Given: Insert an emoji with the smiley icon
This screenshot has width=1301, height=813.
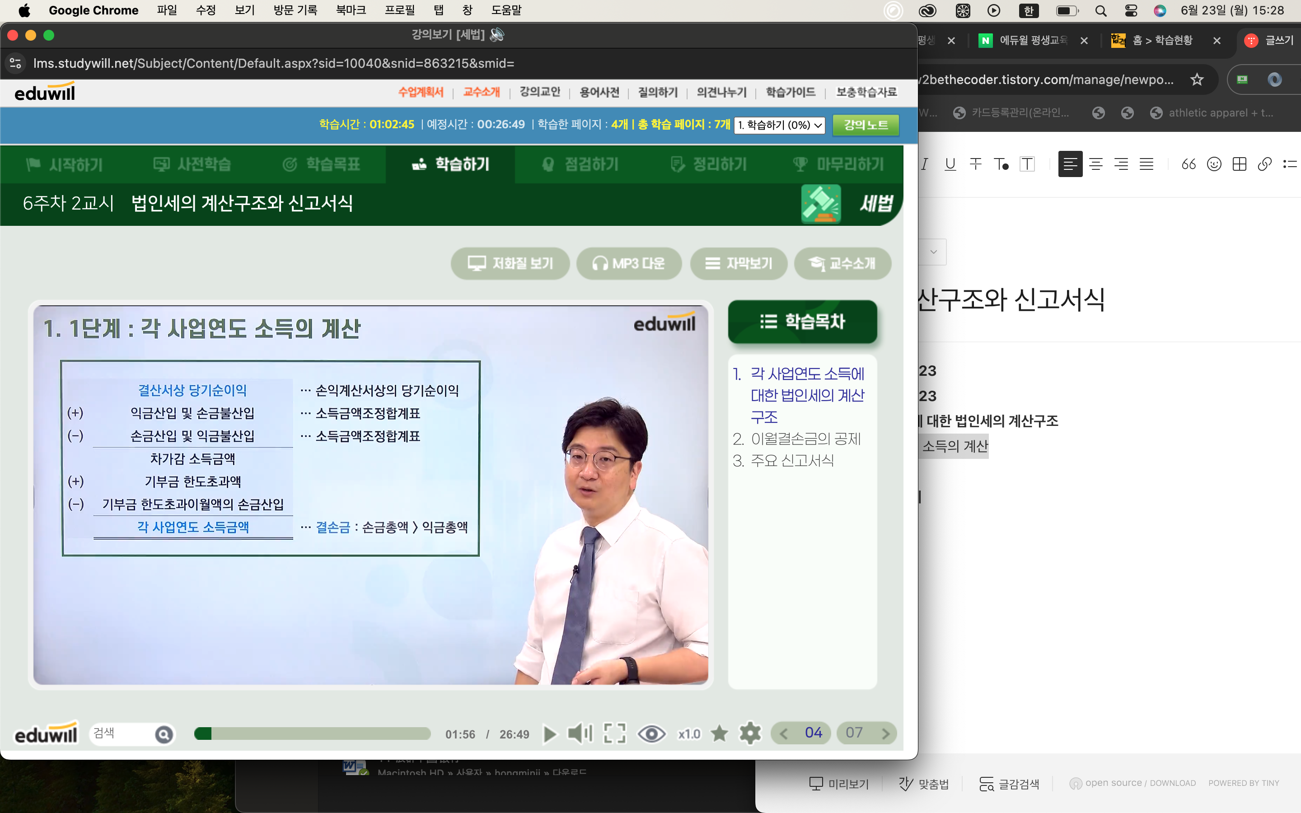Looking at the screenshot, I should 1214,164.
